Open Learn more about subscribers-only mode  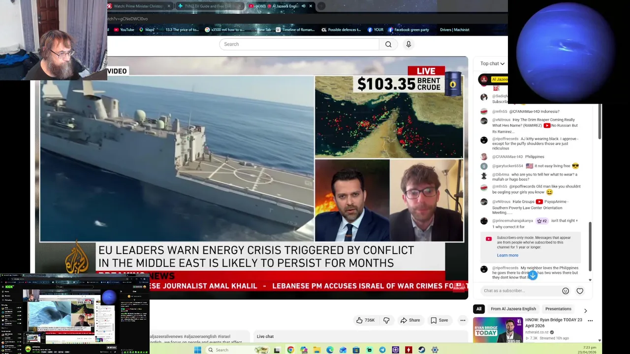pos(507,255)
